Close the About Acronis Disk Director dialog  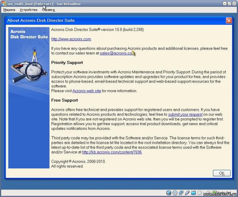(229, 20)
